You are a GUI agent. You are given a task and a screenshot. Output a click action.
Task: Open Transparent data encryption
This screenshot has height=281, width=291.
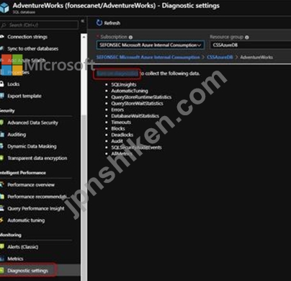[x=37, y=158]
